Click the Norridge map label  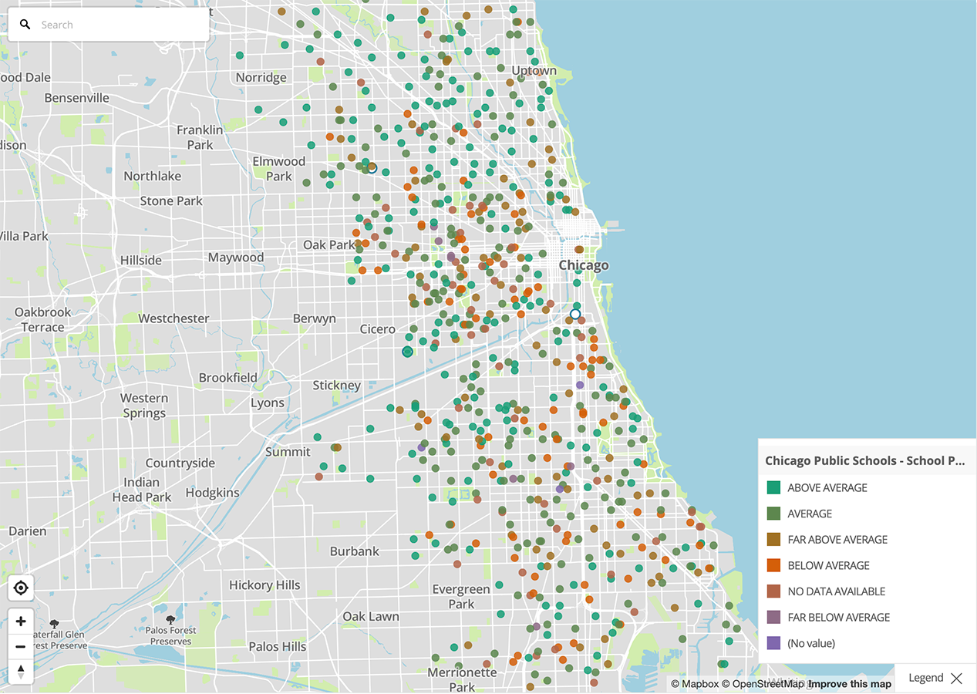261,78
